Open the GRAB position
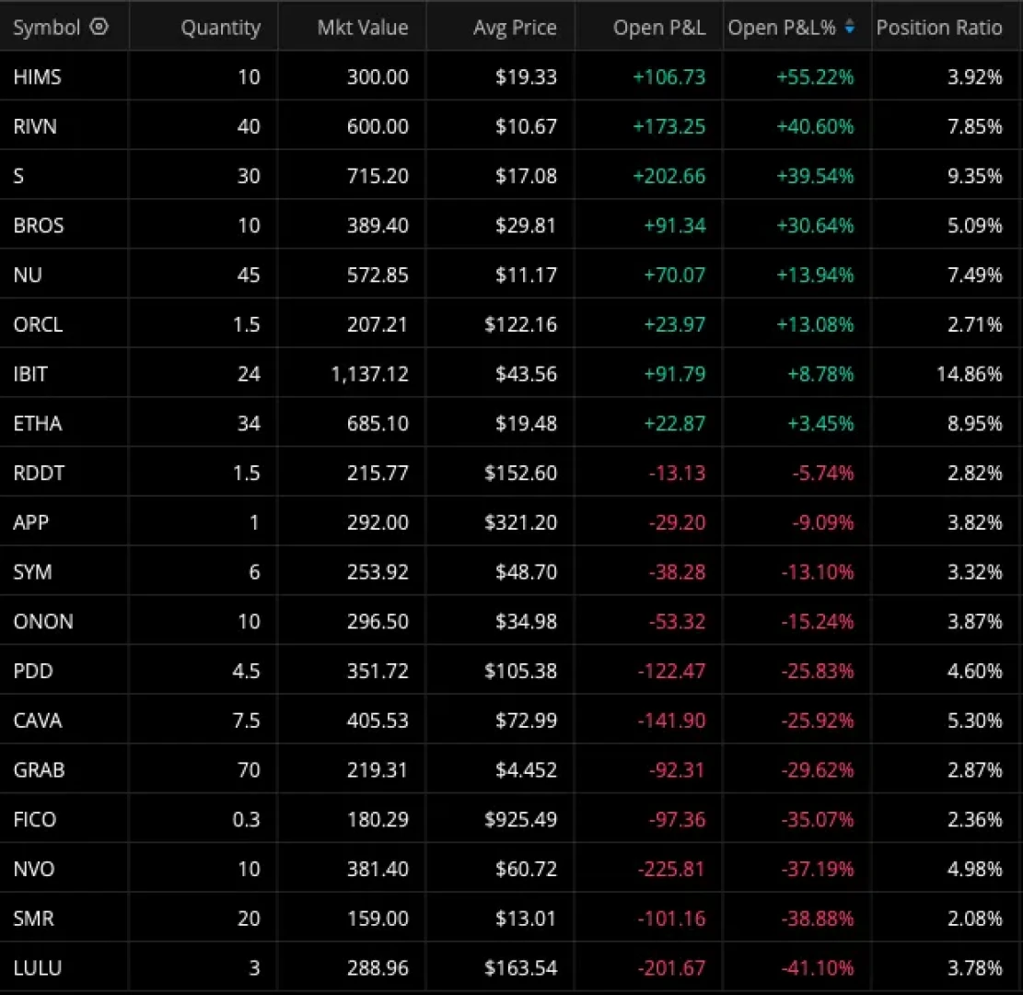Image resolution: width=1023 pixels, height=995 pixels. [x=39, y=770]
